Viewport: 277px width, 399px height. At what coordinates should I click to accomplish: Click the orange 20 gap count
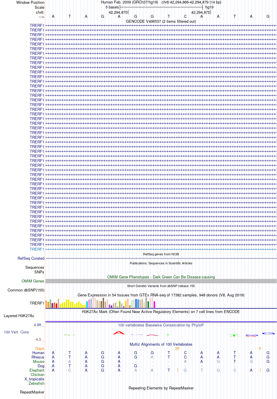point(177,348)
